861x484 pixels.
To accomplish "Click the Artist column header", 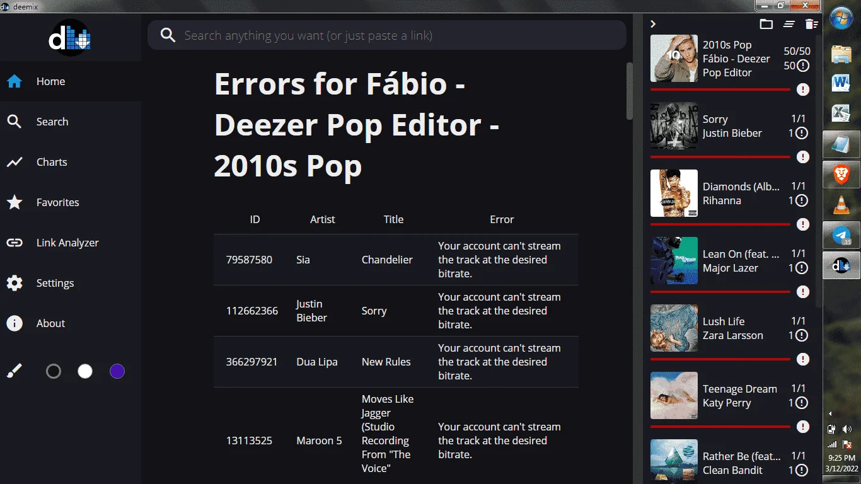I will (x=323, y=219).
